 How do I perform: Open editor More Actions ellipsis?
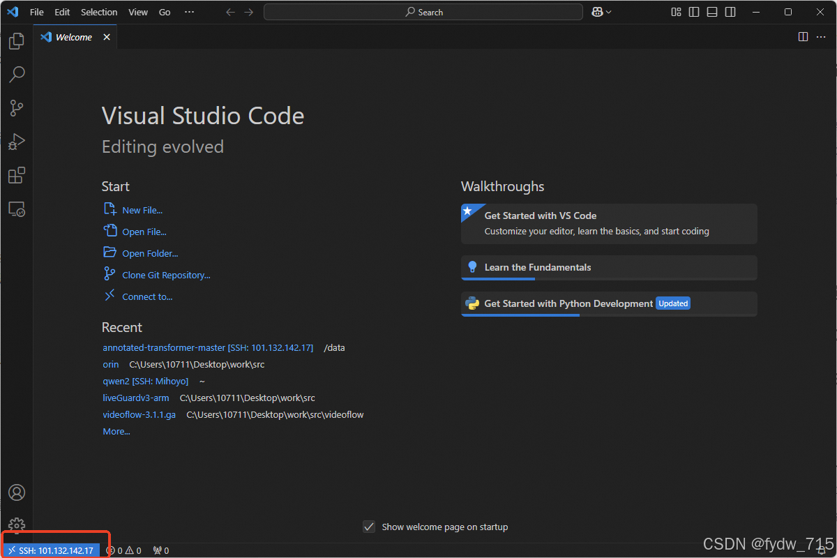tap(821, 37)
